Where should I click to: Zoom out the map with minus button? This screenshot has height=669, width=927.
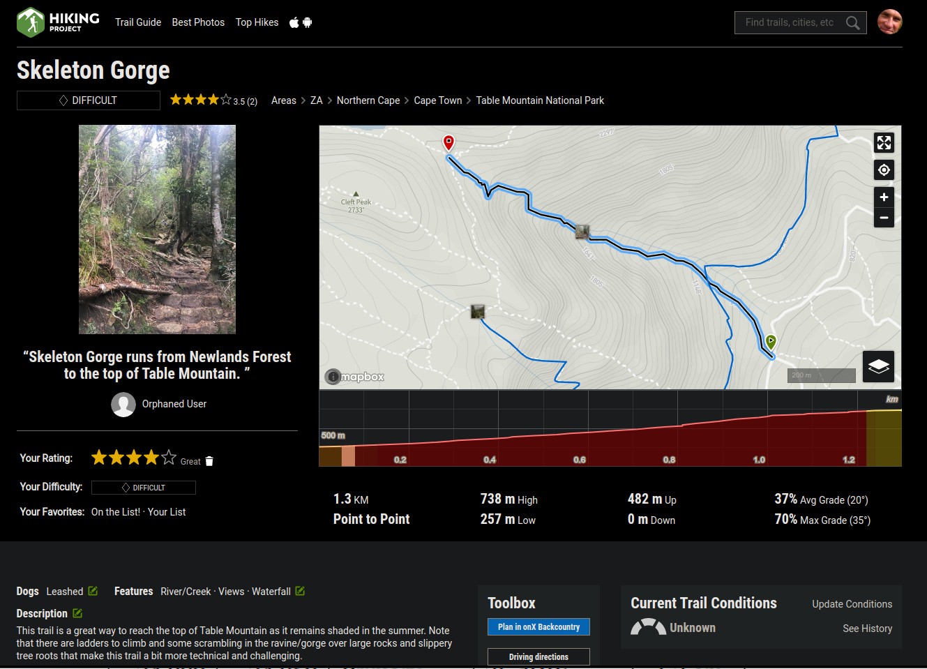(884, 218)
